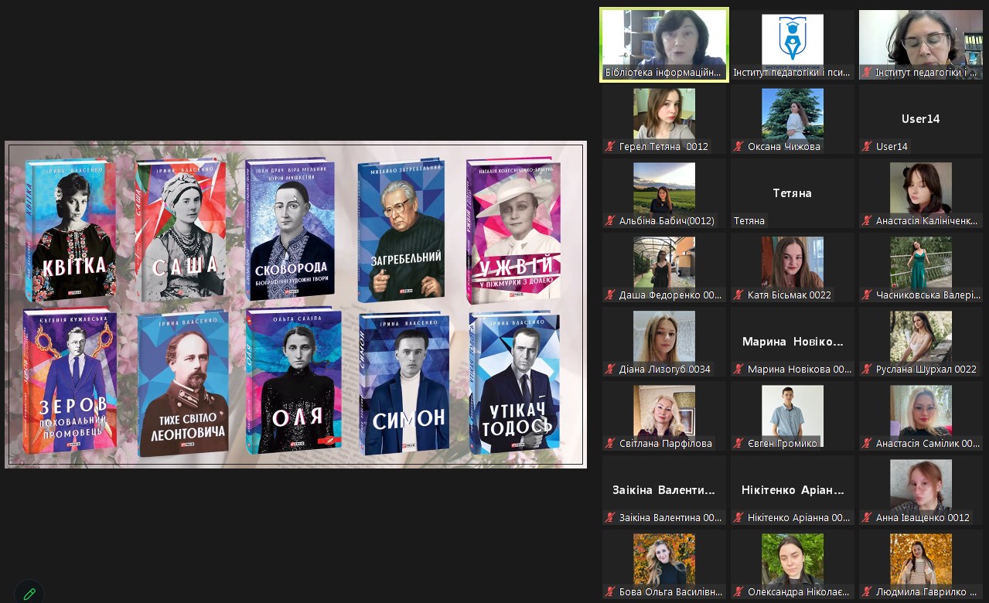Select Анна Іващенко's profile photo
The height and width of the screenshot is (603, 989).
(x=921, y=485)
